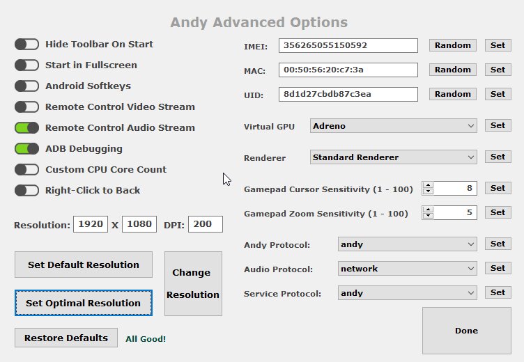Decrease Gamepad Zoom Sensitivity with down arrow
524x362 pixels.
[x=428, y=216]
